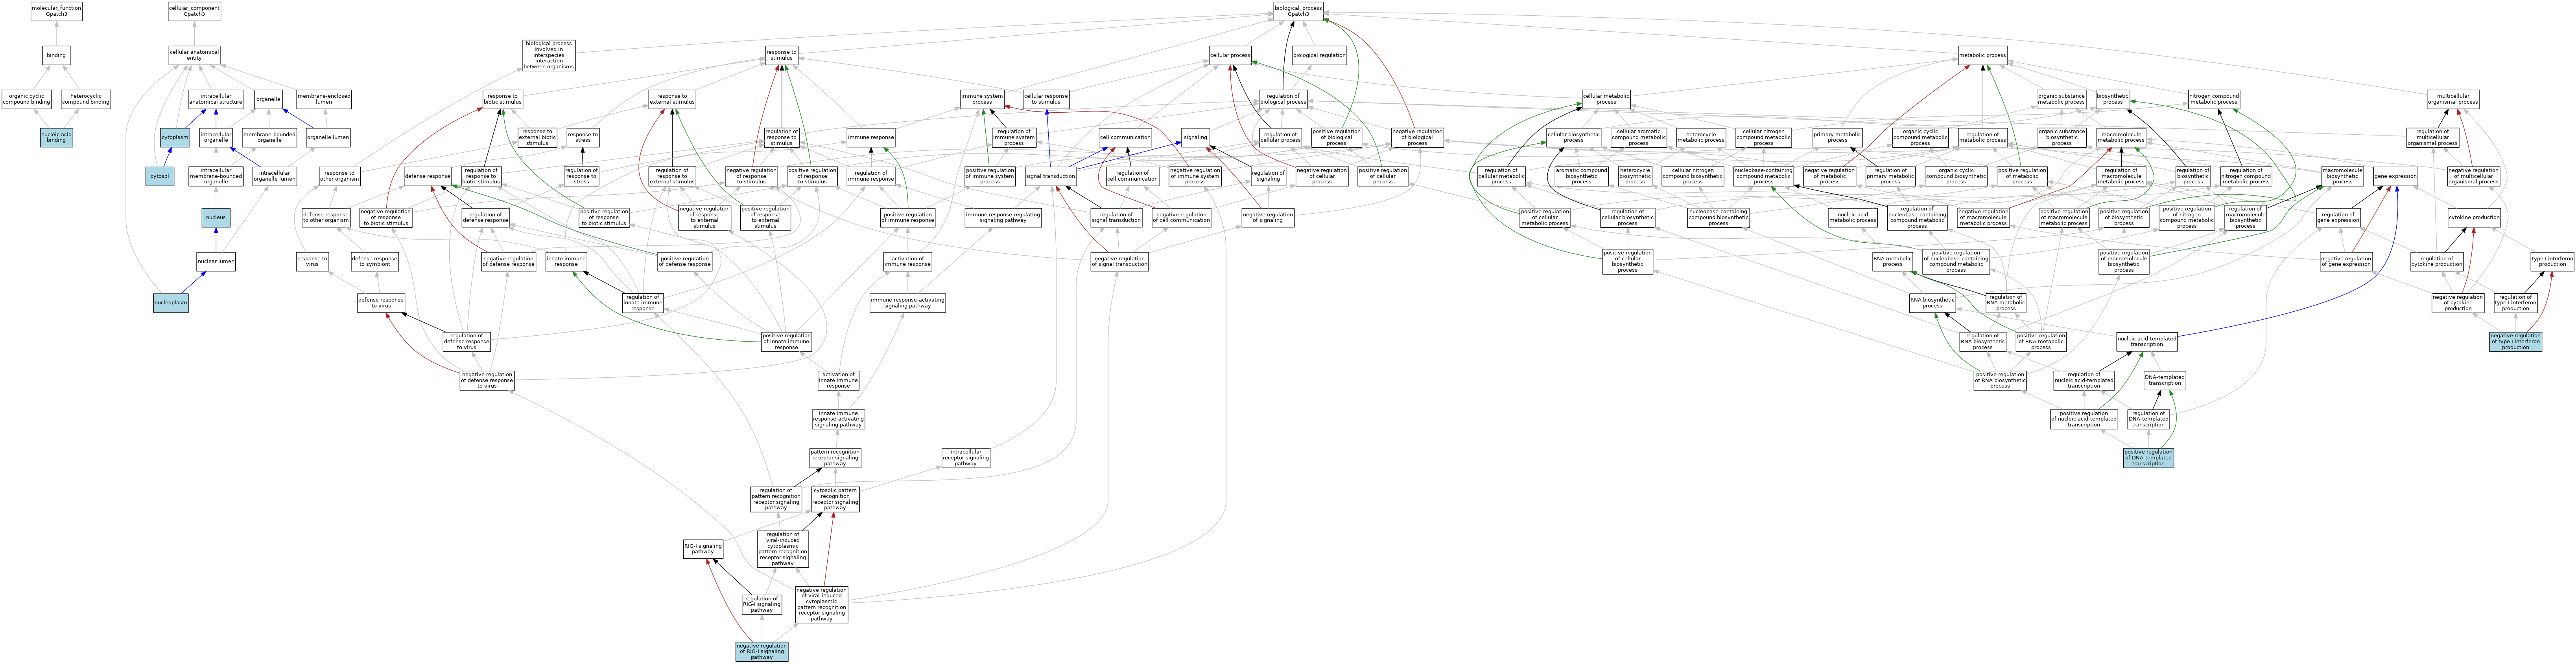Select negative regulation of defense response to virus
Viewport: 2576px width, 664px height.
click(x=487, y=380)
